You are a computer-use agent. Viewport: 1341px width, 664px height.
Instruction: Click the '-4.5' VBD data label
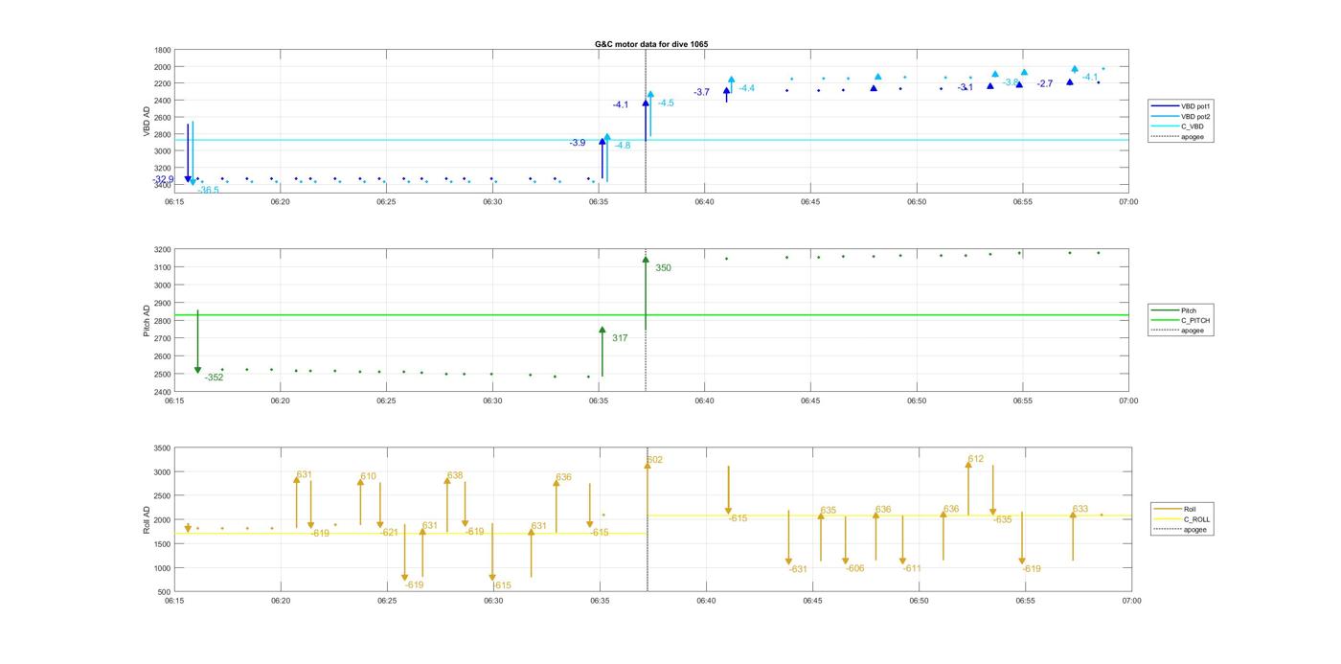[666, 103]
